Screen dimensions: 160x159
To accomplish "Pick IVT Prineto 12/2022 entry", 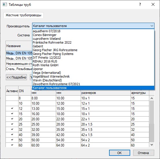I will (x=93, y=58).
